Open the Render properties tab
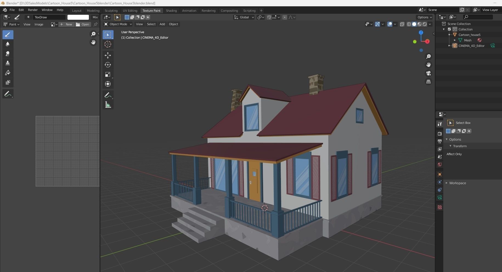Image resolution: width=502 pixels, height=272 pixels. pyautogui.click(x=440, y=134)
